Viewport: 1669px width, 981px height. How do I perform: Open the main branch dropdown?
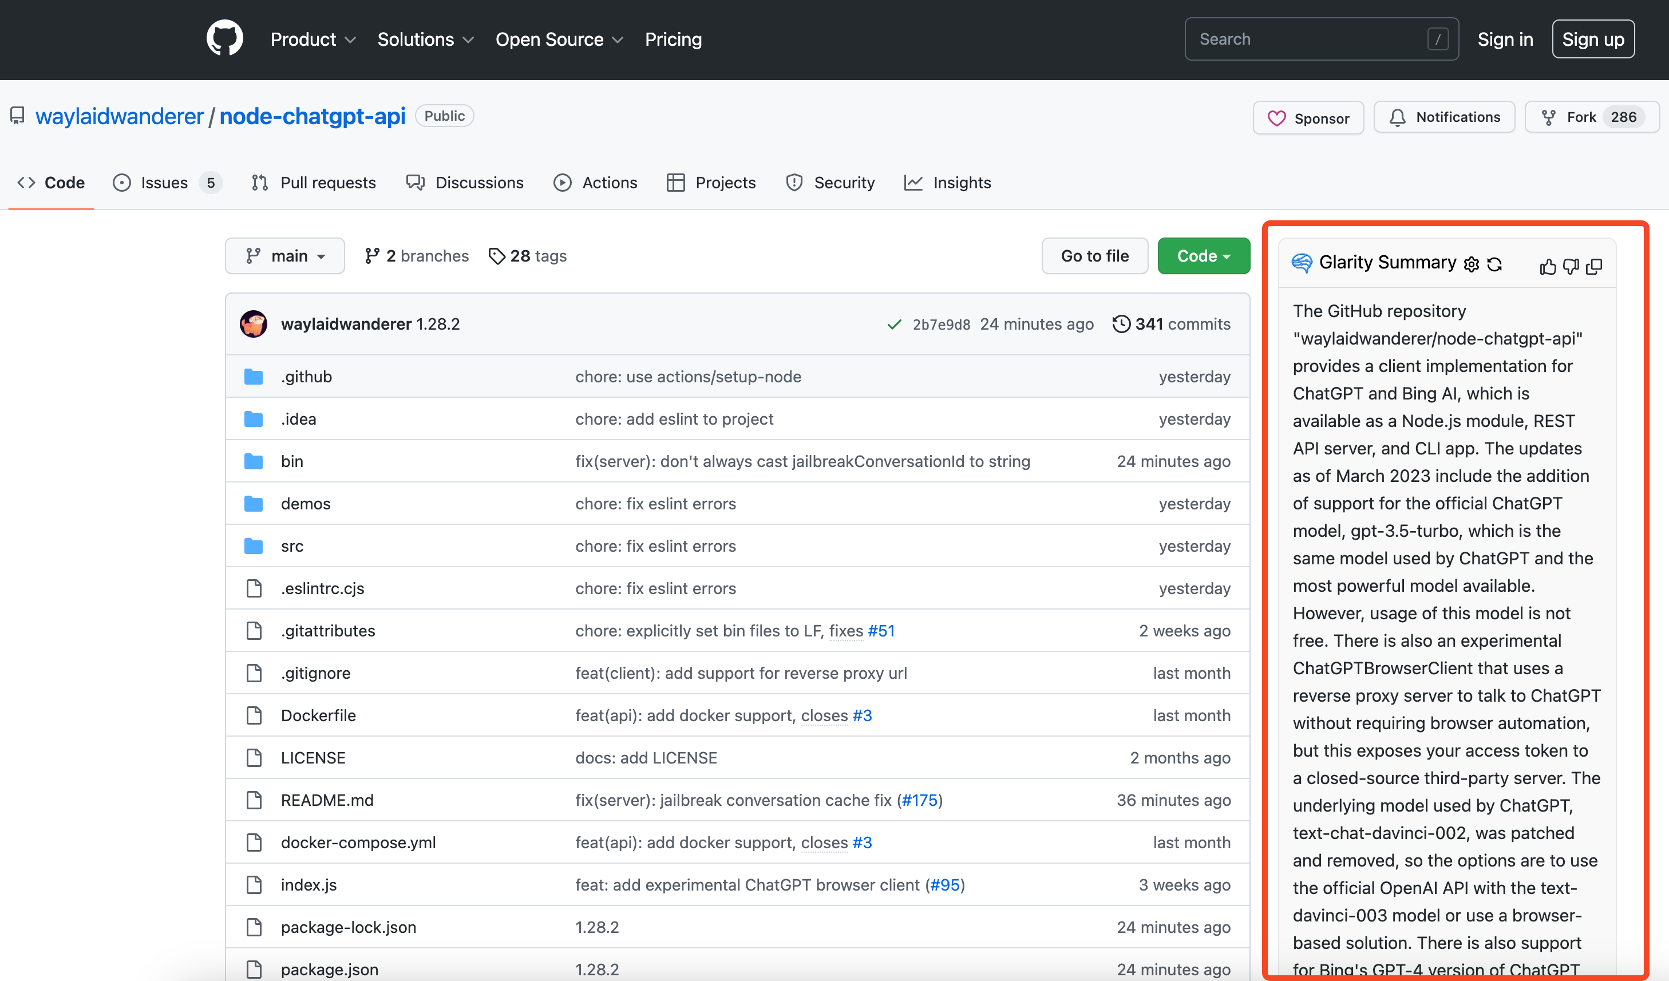(x=284, y=256)
